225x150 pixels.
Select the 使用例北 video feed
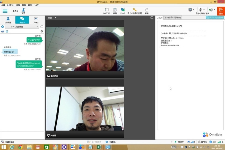pos(85,49)
